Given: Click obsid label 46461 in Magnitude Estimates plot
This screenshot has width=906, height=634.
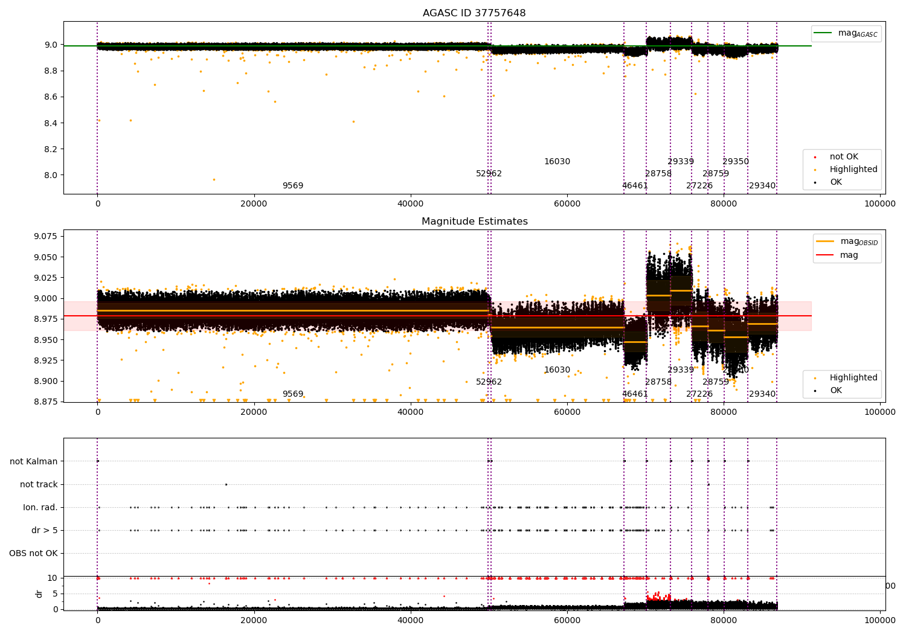Looking at the screenshot, I should 635,394.
